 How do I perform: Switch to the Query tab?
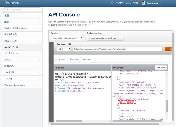[x=61, y=60]
